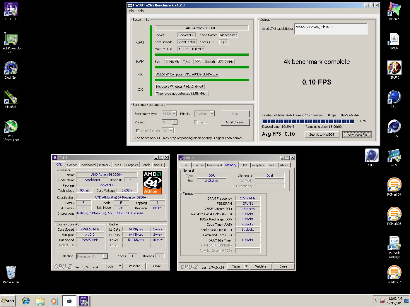Click Validate in left CPU-Z window
Image resolution: width=410 pixels, height=307 pixels.
tap(134, 266)
